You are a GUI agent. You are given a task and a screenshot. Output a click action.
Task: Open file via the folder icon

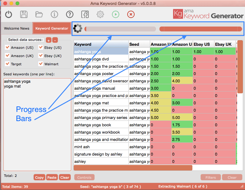(x=39, y=14)
